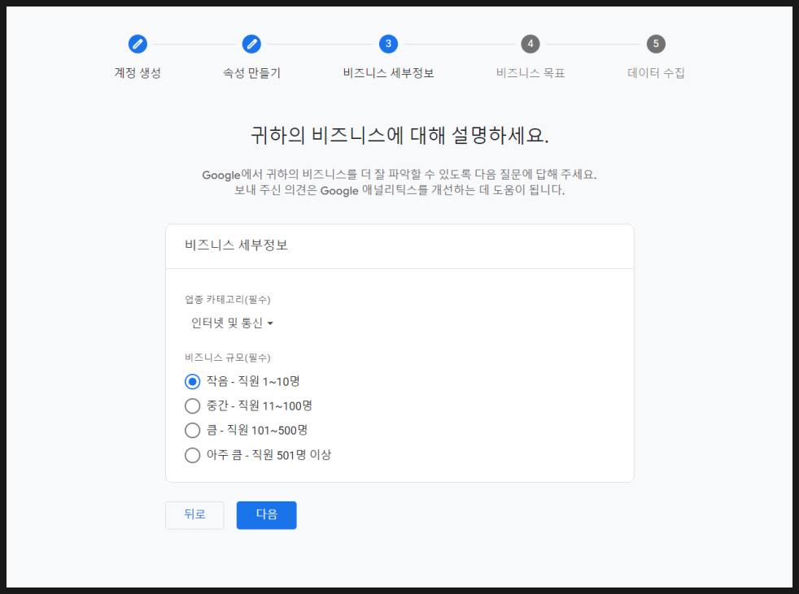Click the pencil icon for 속성 만들기 step
Viewport: 799px width, 594px height.
(251, 44)
